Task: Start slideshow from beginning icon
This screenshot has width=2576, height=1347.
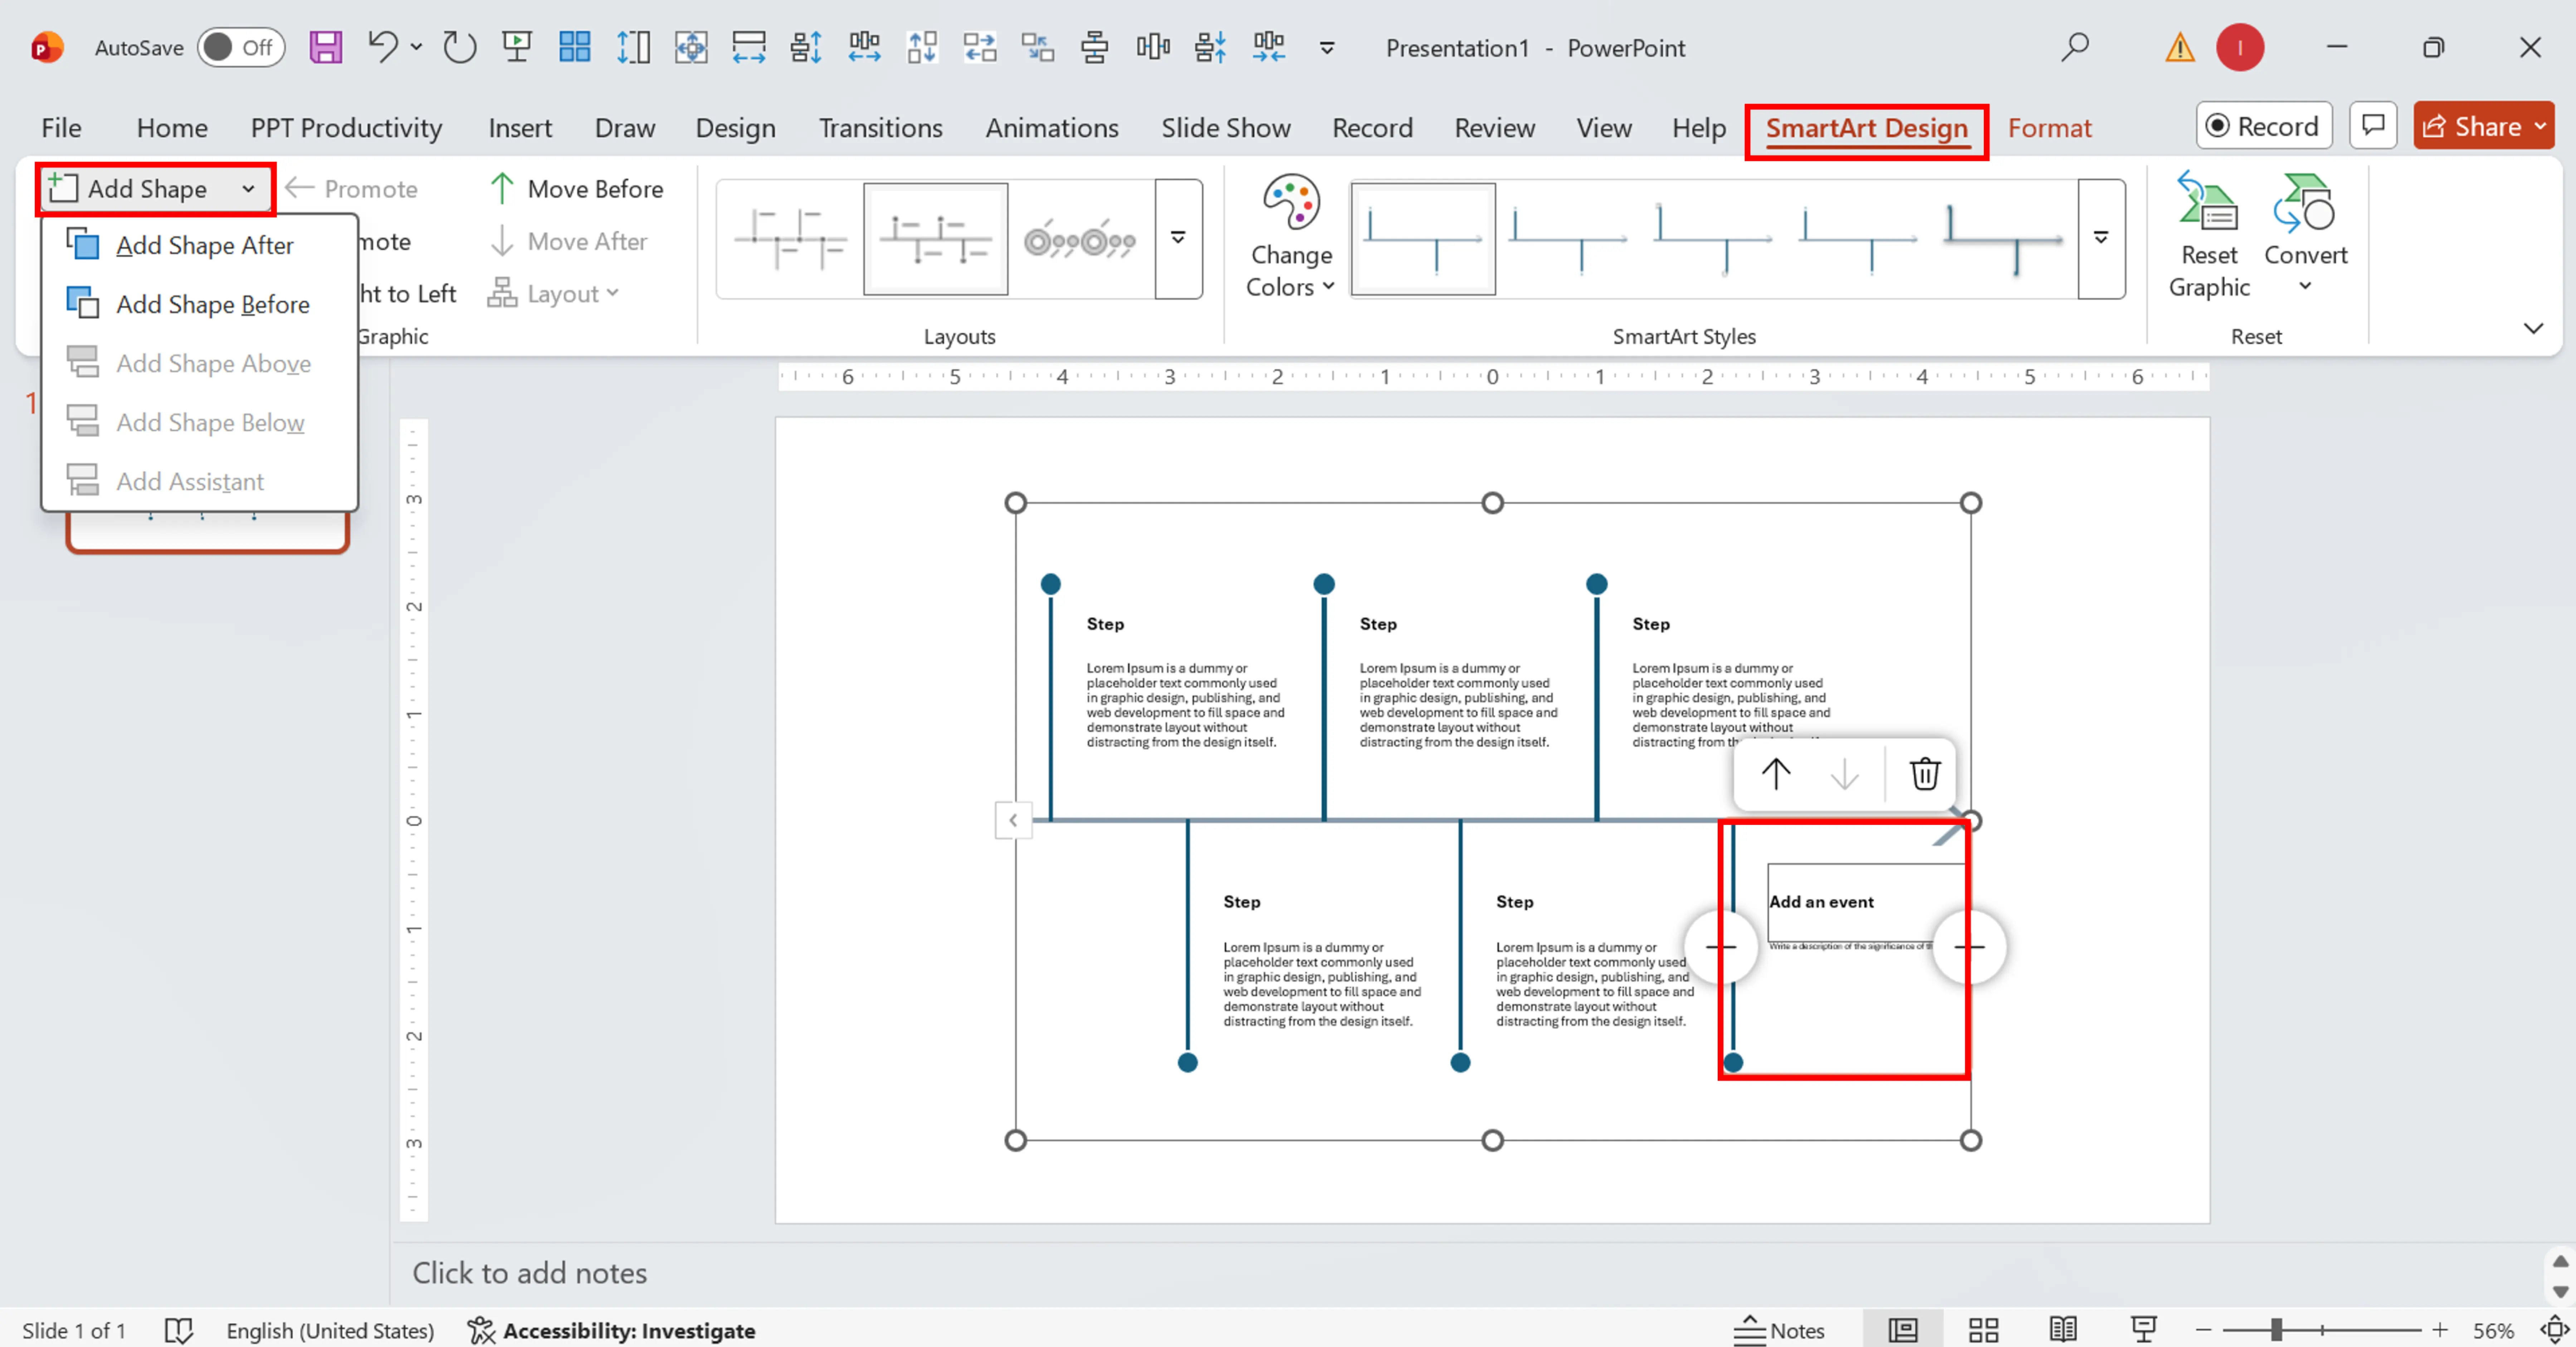Action: coord(517,47)
